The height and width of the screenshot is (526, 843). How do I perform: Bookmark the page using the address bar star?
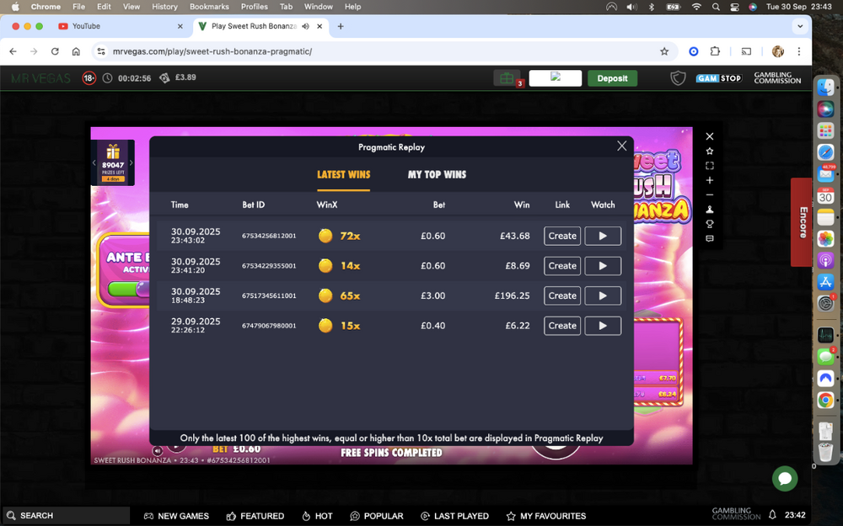pos(664,51)
